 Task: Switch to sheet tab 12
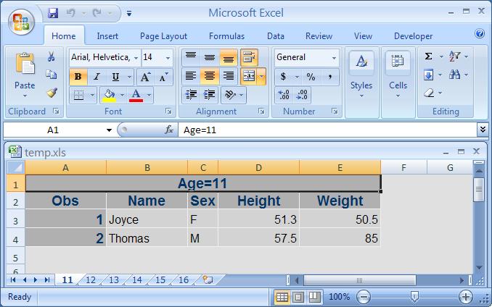[91, 279]
